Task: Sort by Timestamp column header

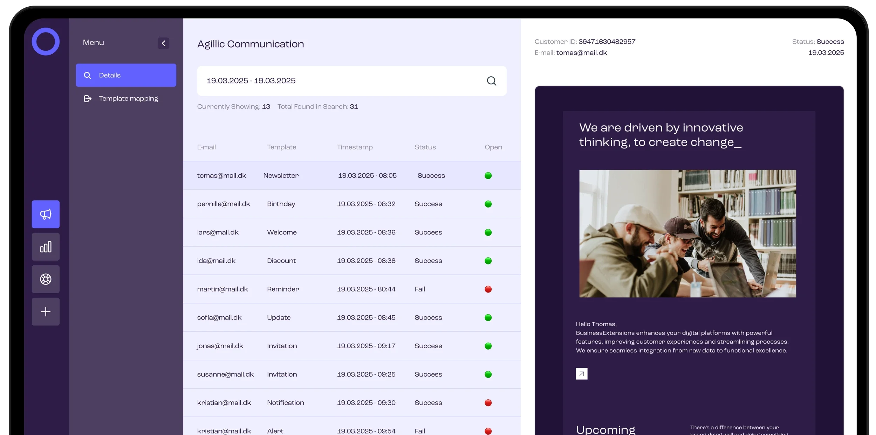Action: pos(355,147)
